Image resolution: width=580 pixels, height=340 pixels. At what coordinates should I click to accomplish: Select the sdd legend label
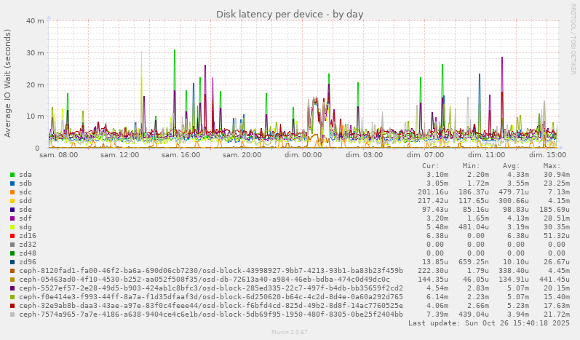click(x=25, y=201)
